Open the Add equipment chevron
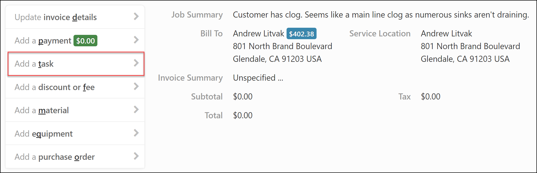Image resolution: width=537 pixels, height=173 pixels. [136, 133]
